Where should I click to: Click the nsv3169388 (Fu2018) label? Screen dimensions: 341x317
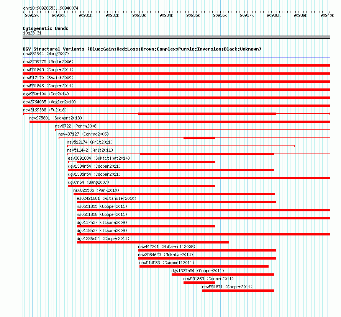pos(45,110)
